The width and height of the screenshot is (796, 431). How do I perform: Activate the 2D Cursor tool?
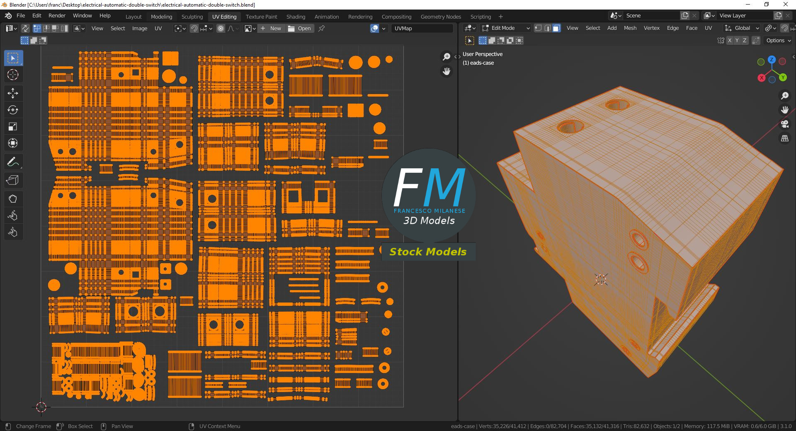pos(13,75)
